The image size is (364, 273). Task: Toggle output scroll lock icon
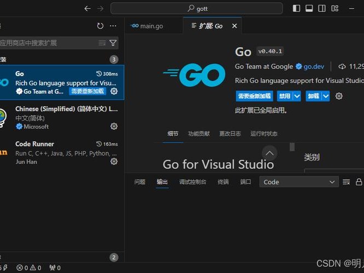(359, 182)
